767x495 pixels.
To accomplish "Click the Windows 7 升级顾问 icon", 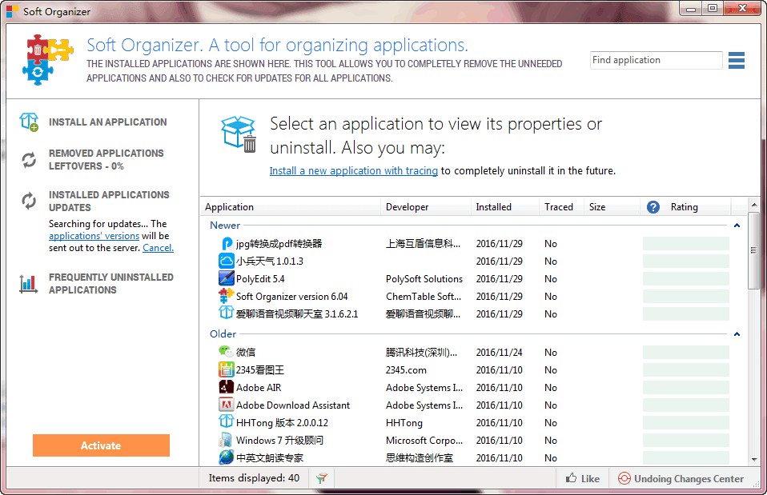I will coord(226,440).
